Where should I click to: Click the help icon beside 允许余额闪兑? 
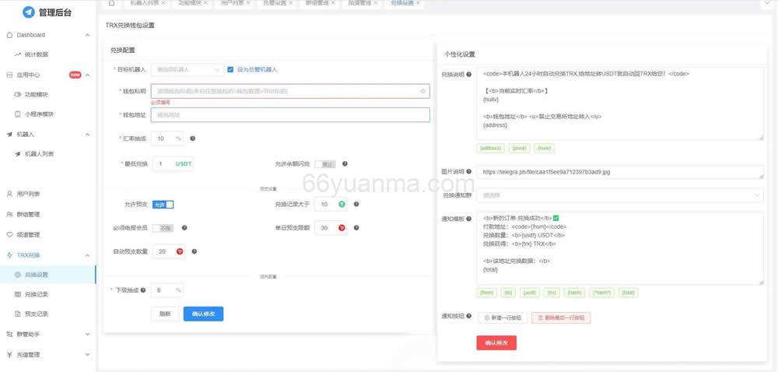pyautogui.click(x=345, y=163)
